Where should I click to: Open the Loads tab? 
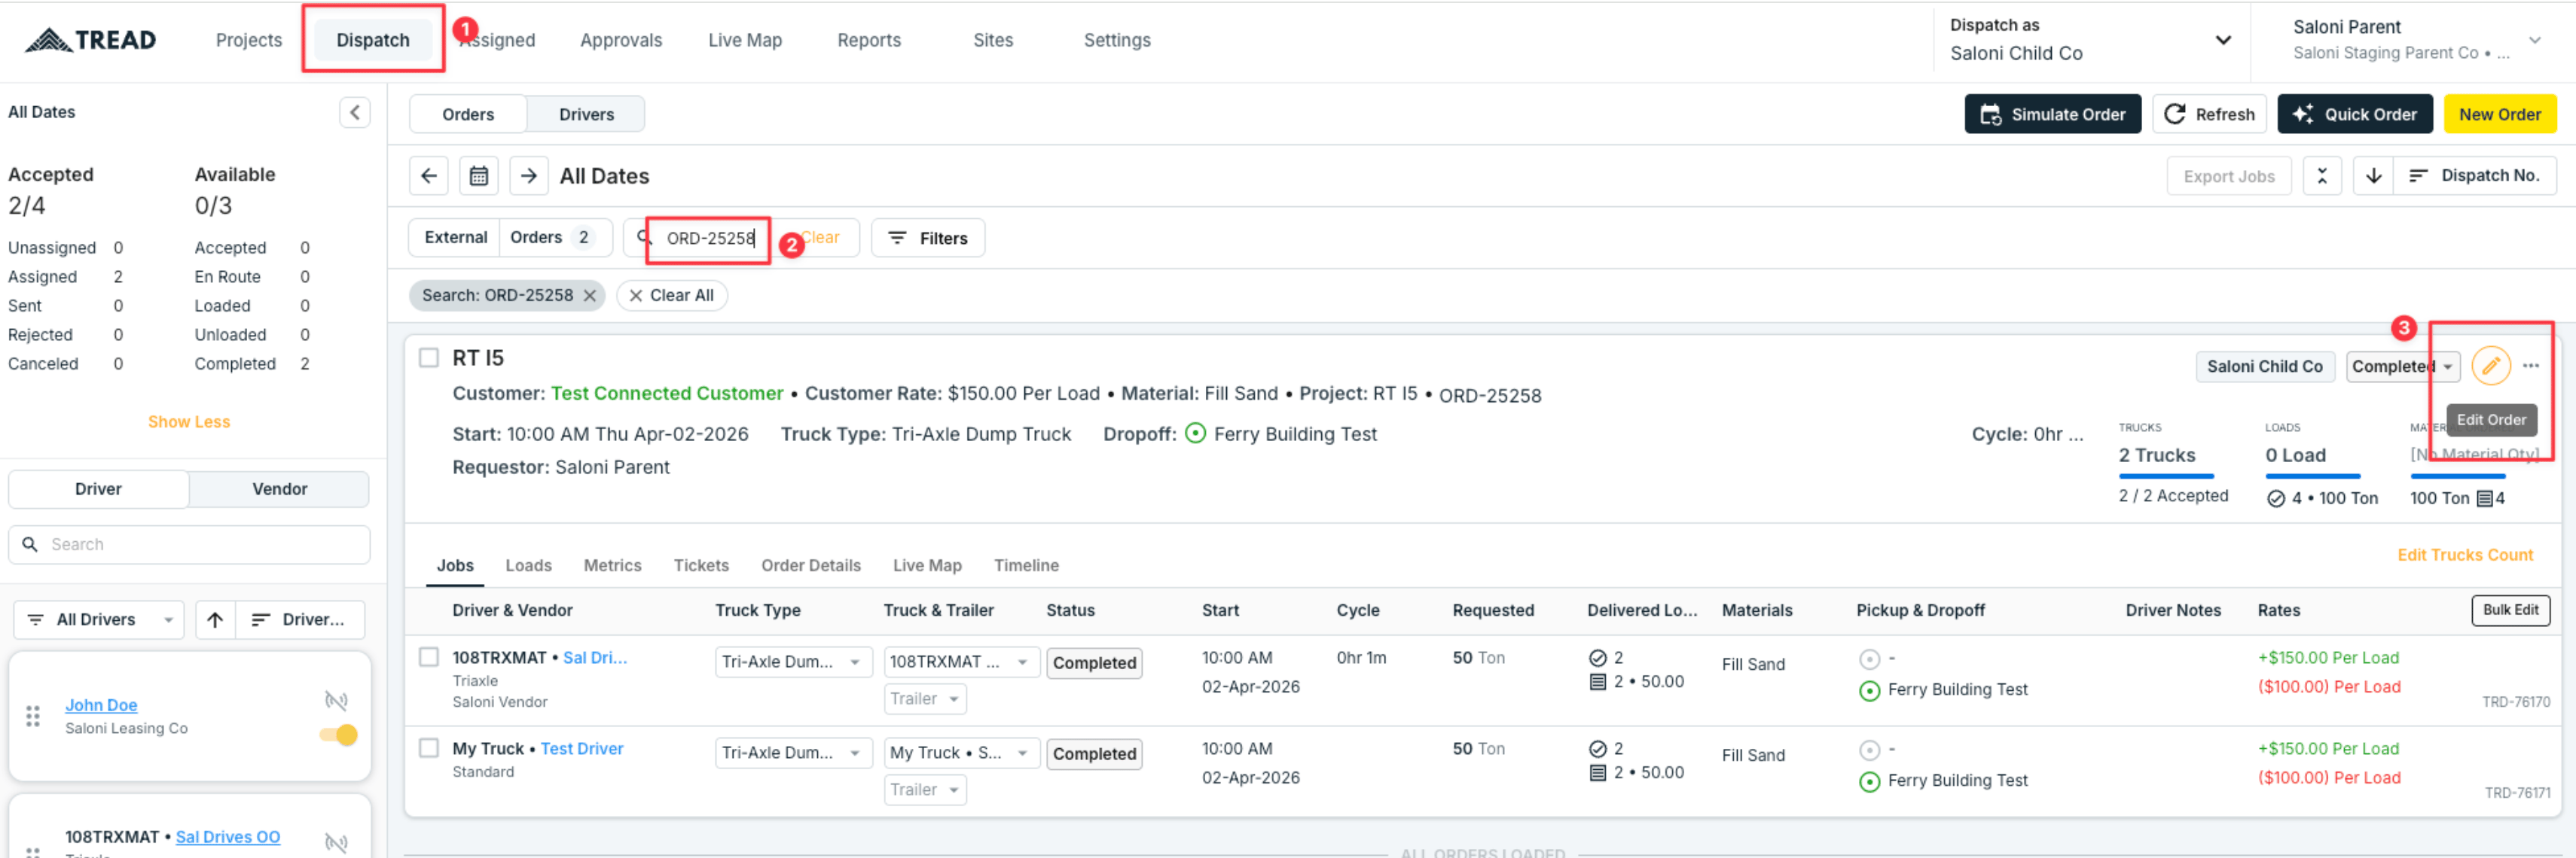pos(528,565)
